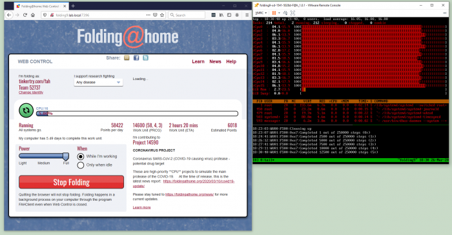The height and width of the screenshot is (235, 452).
Task: Switch to Folding@home Web Control tab
Action: 40,6
